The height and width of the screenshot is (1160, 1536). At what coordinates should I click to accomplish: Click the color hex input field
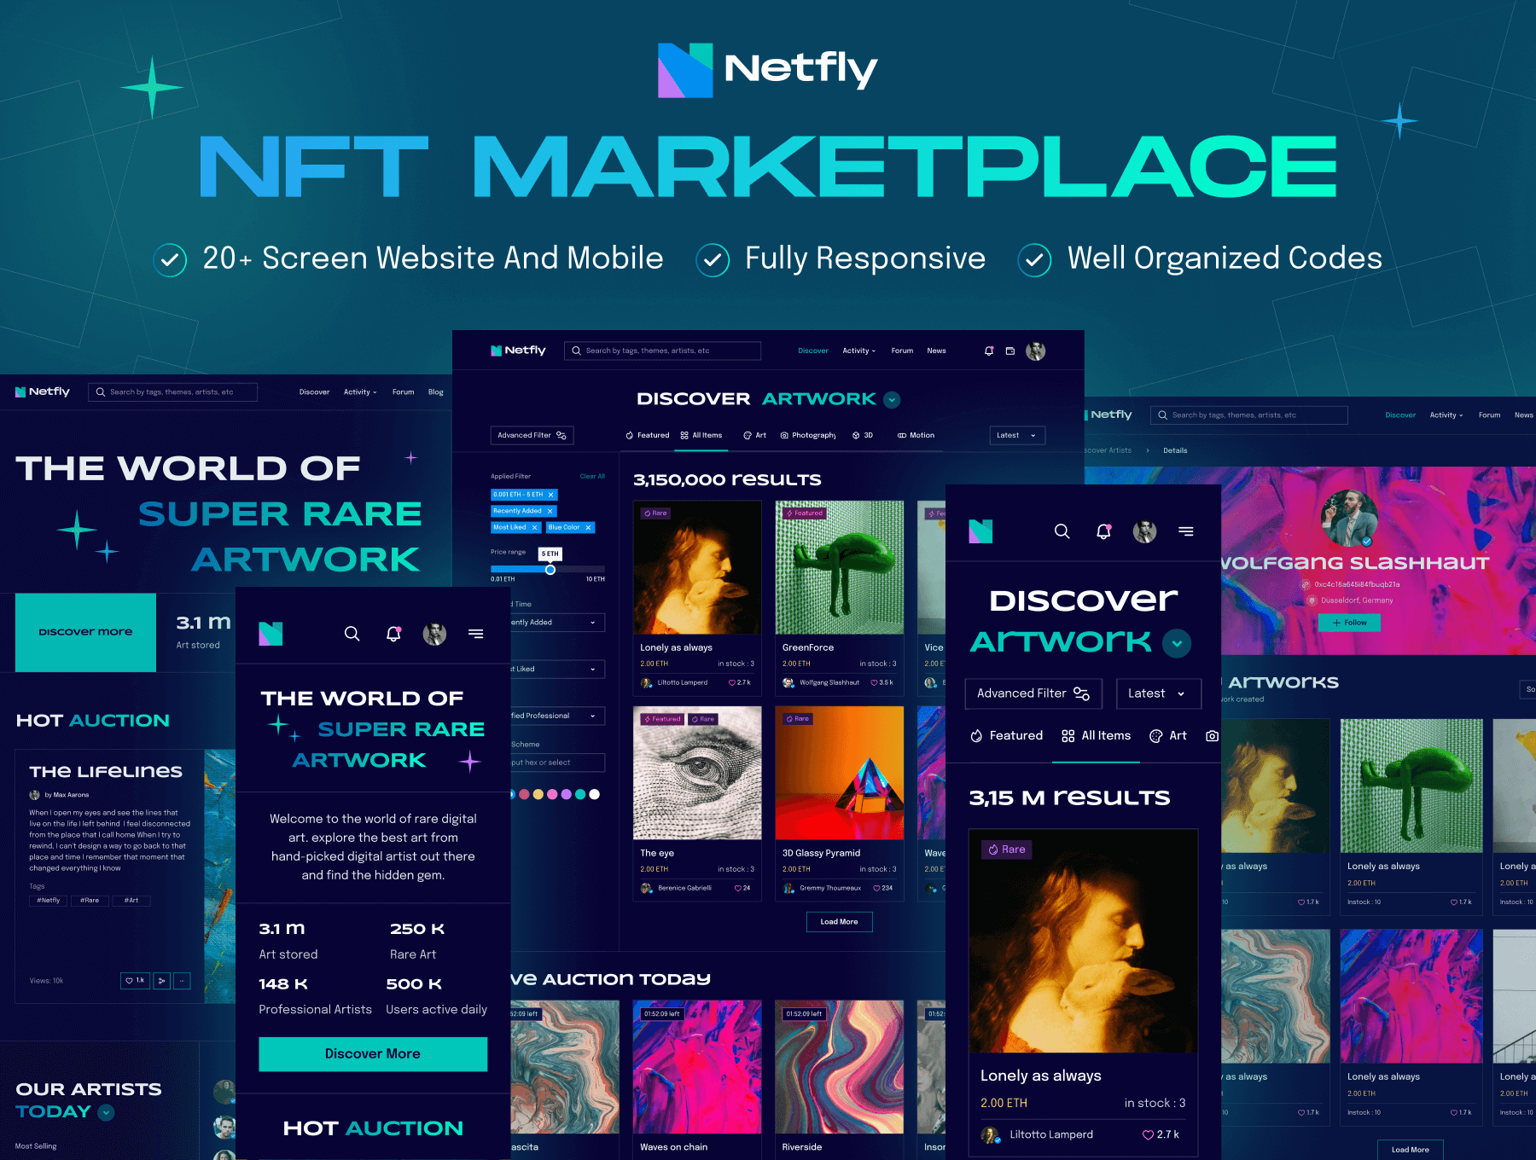click(x=557, y=763)
